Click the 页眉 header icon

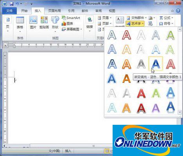pyautogui.click(x=99, y=18)
